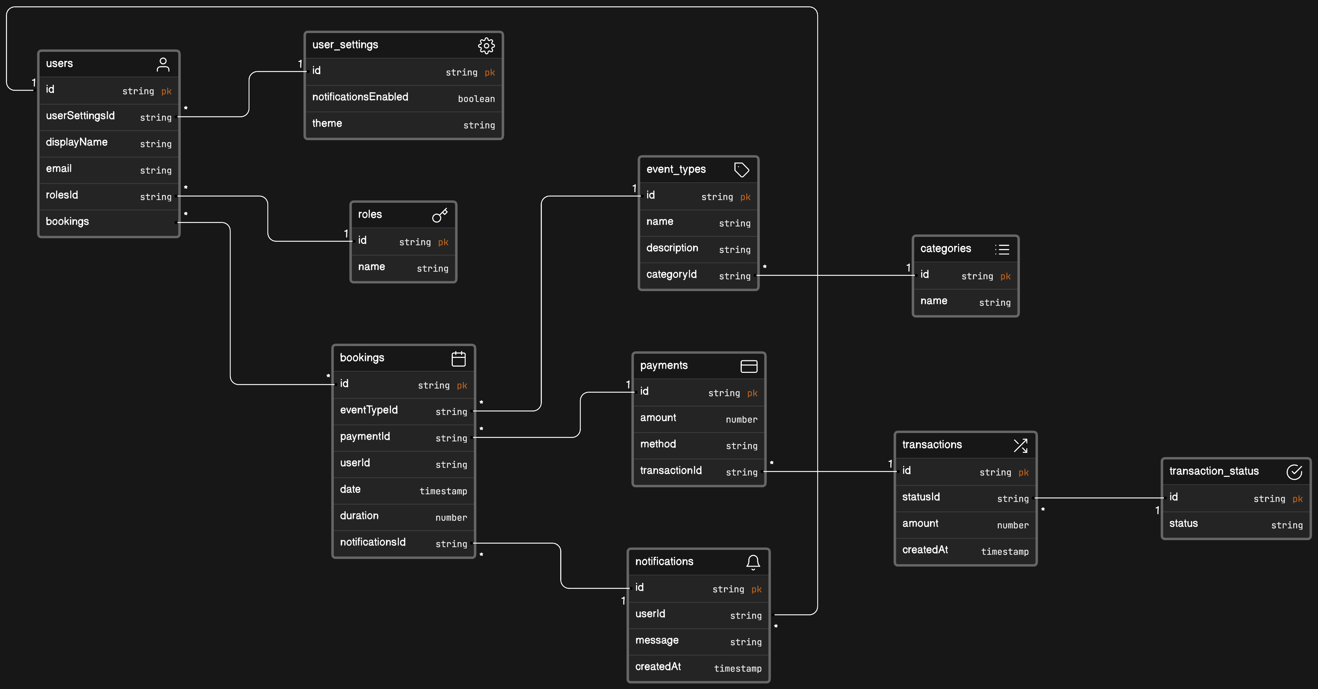Click the key icon on roles table

[440, 216]
